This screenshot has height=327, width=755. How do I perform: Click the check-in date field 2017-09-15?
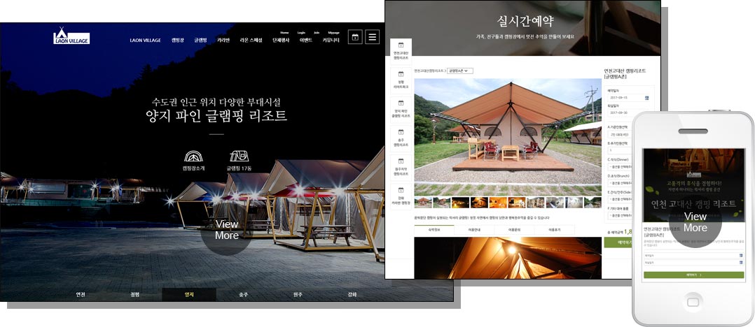628,98
